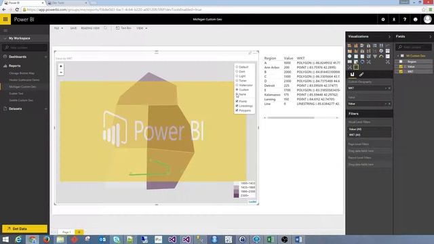Click the map zoom in plus button
The width and height of the screenshot is (434, 244).
coord(61,66)
